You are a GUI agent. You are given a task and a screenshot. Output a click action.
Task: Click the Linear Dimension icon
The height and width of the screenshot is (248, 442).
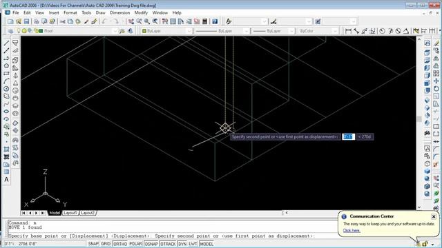348,31
